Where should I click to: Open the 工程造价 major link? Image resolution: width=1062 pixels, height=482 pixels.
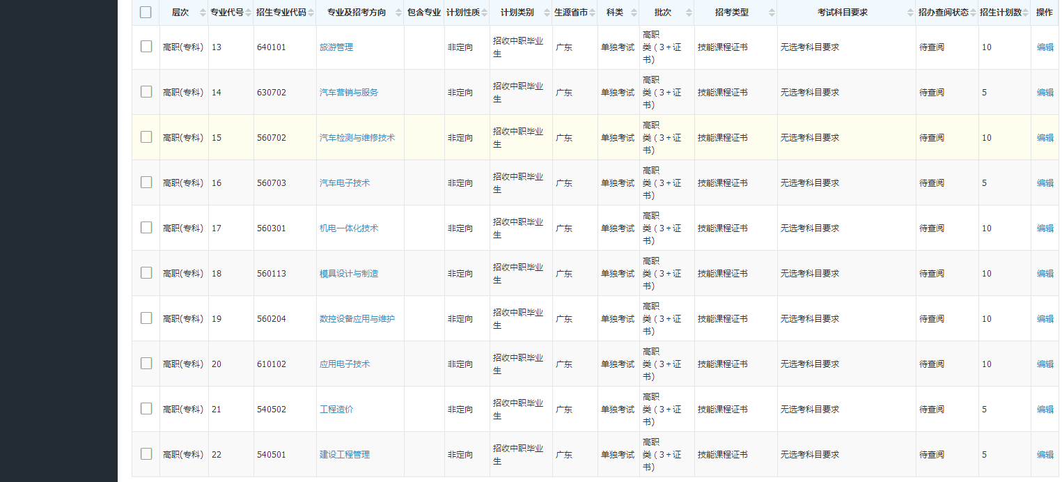(336, 410)
